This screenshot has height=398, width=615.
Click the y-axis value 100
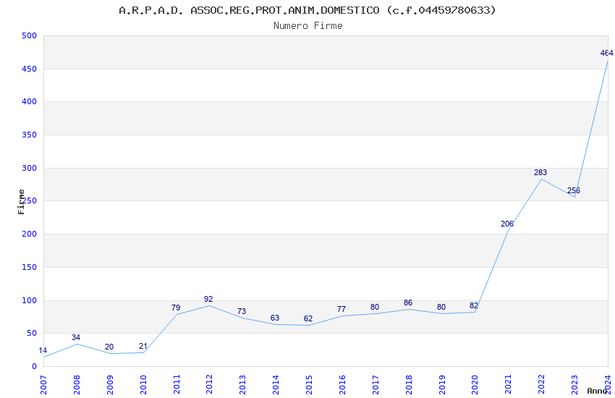click(29, 301)
